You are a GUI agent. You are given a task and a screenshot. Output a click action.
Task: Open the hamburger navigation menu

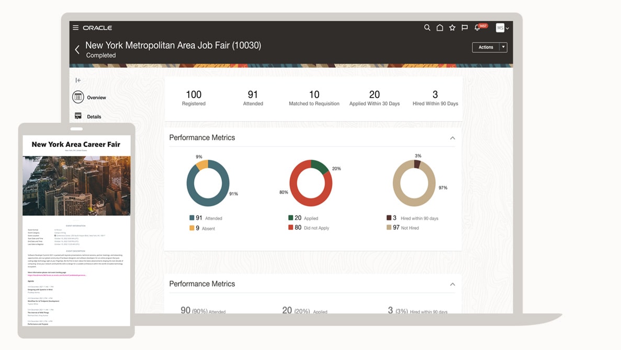76,28
